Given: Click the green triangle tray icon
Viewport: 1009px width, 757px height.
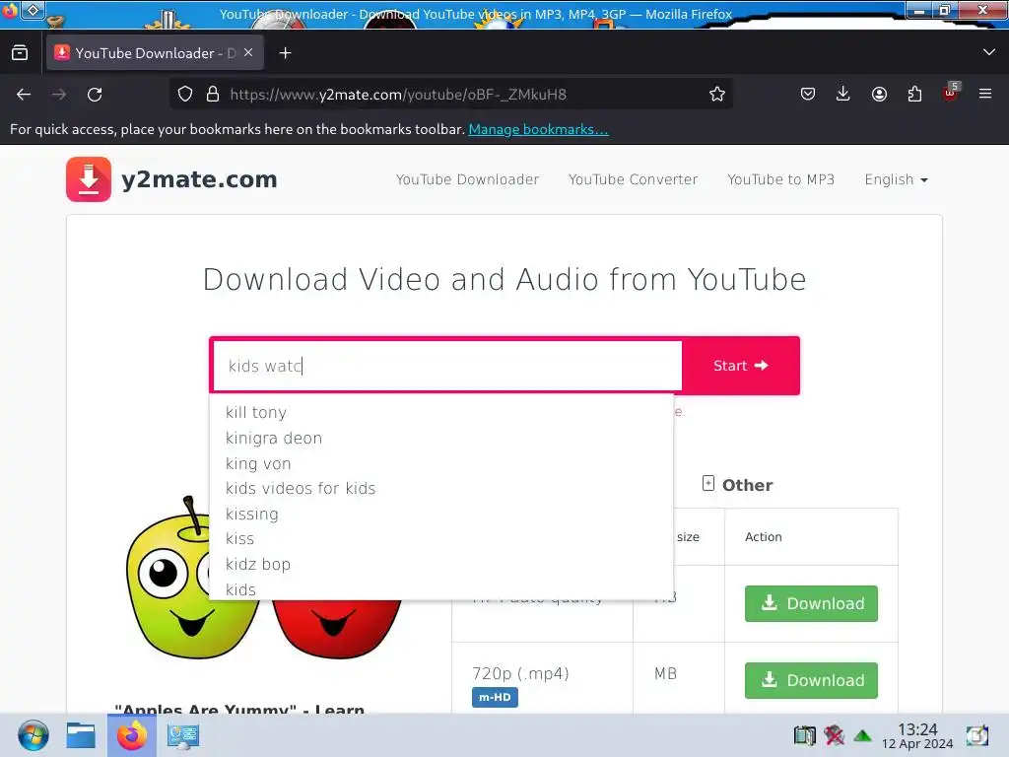Looking at the screenshot, I should pyautogui.click(x=862, y=735).
